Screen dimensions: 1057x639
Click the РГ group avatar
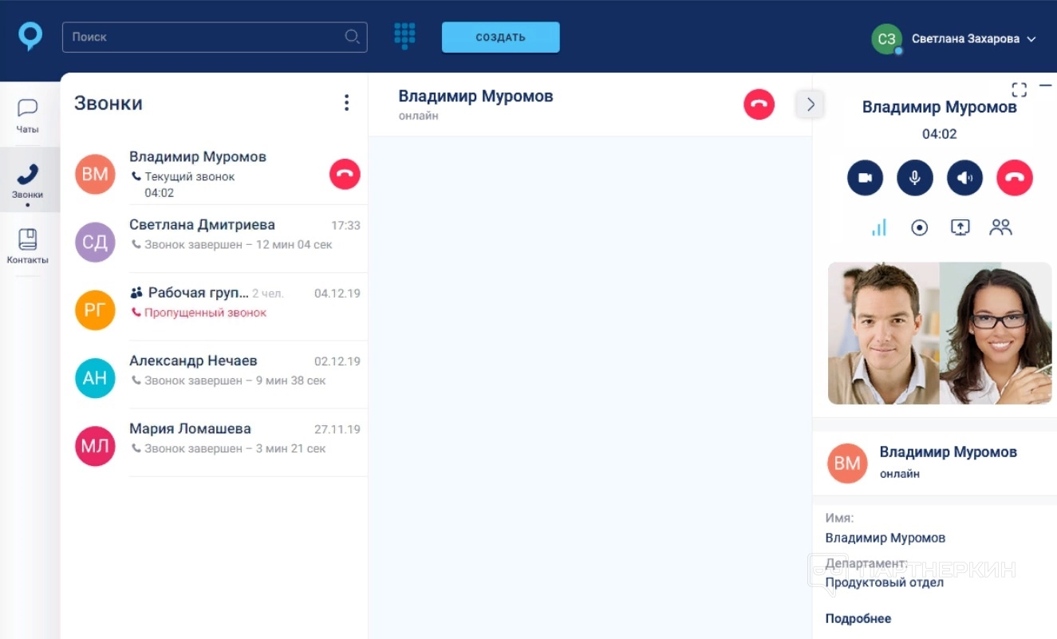95,310
